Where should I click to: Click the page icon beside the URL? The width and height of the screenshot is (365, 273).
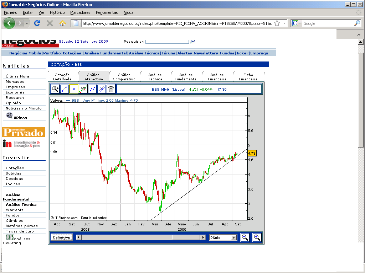click(76, 23)
